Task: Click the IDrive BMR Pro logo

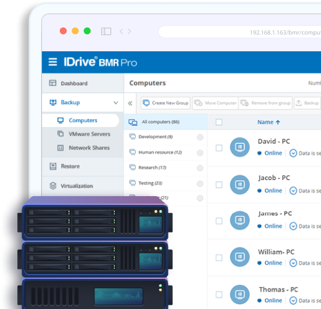Action: coord(100,62)
